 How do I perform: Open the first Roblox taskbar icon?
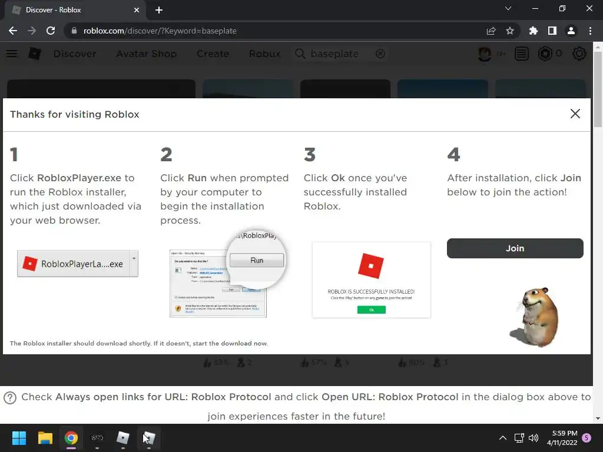click(122, 438)
